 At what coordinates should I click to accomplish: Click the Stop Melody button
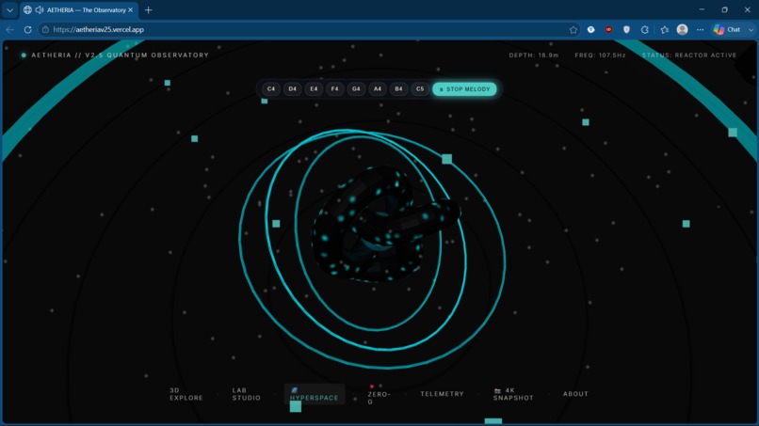pos(464,89)
